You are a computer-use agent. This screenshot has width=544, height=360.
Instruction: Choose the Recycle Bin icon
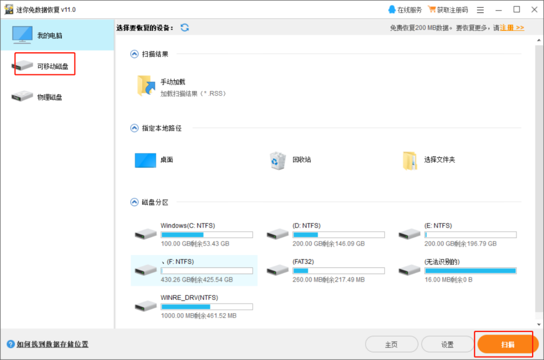pos(278,160)
